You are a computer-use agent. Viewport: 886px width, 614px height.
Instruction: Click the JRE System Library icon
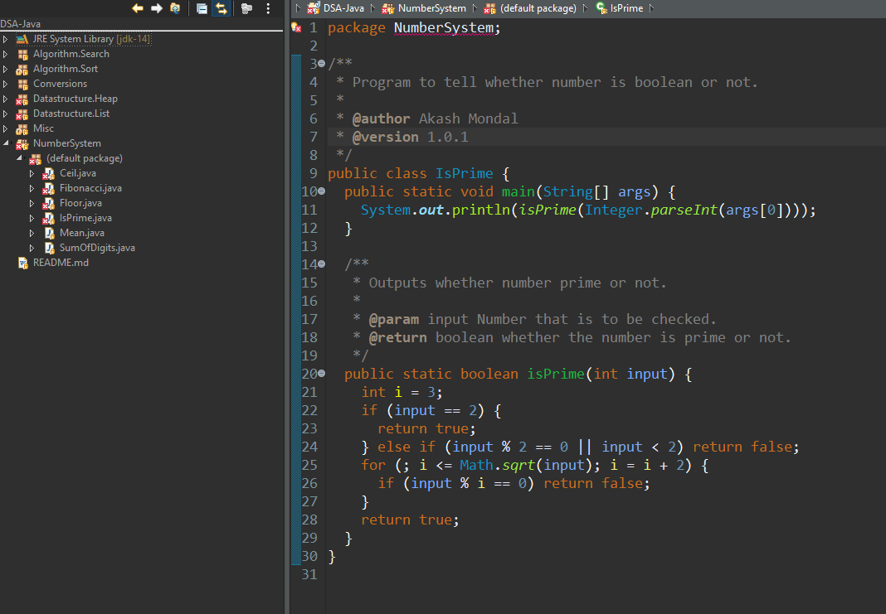(x=22, y=39)
